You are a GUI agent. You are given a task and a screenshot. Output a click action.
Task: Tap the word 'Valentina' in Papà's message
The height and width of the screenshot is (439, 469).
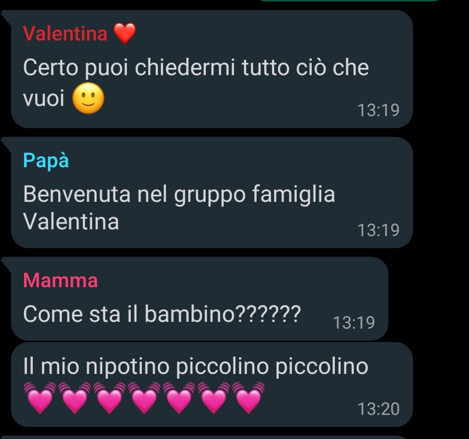(x=71, y=222)
